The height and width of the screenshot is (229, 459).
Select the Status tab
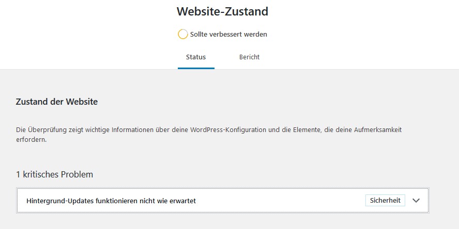click(196, 57)
